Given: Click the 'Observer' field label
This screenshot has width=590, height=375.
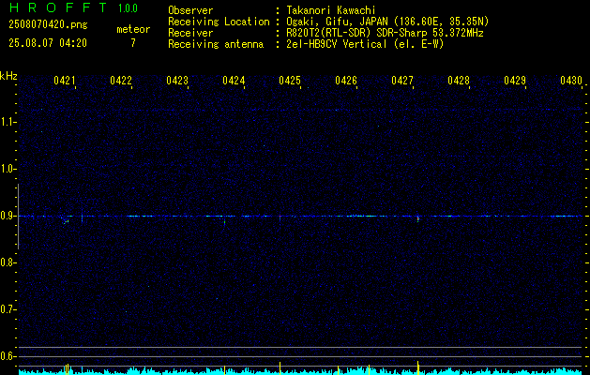Looking at the screenshot, I should (190, 10).
